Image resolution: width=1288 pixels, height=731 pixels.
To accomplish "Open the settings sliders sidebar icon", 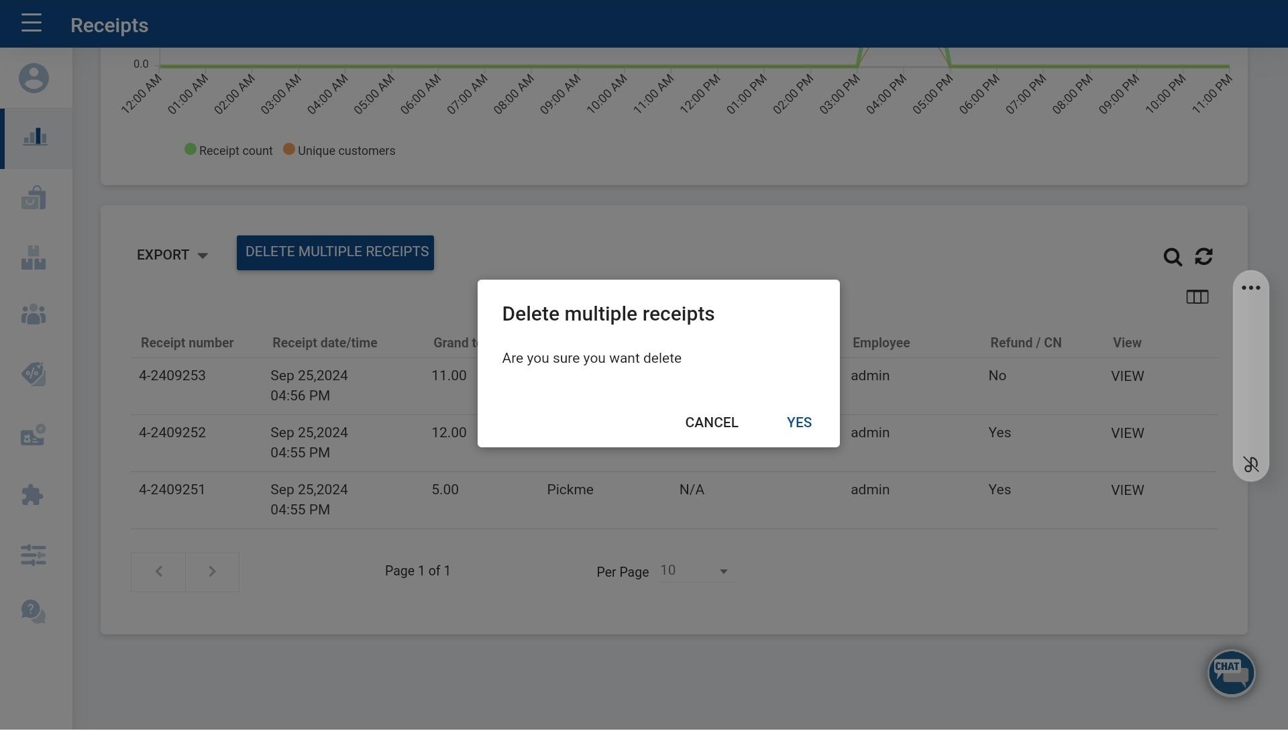I will [x=34, y=555].
